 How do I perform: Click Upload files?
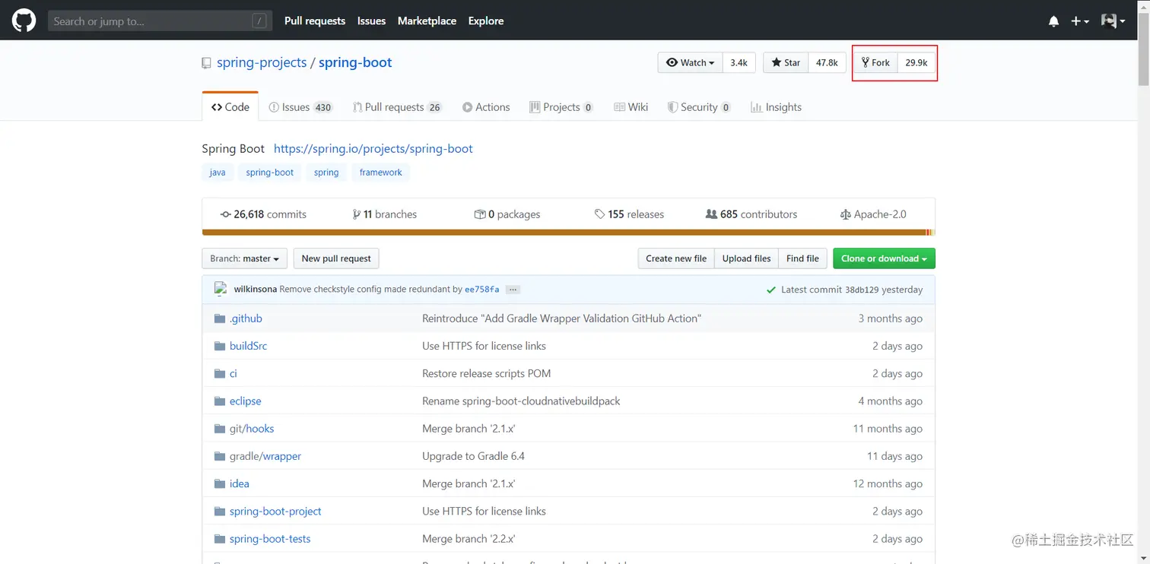[746, 258]
